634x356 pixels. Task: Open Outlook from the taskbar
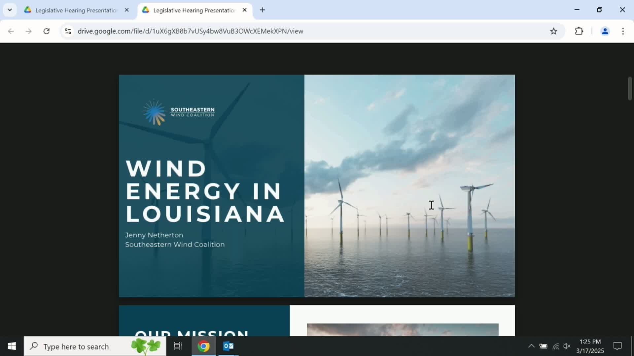[228, 346]
